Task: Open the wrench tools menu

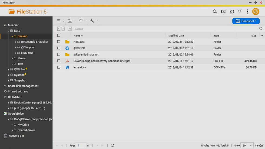Action: tap(92, 21)
